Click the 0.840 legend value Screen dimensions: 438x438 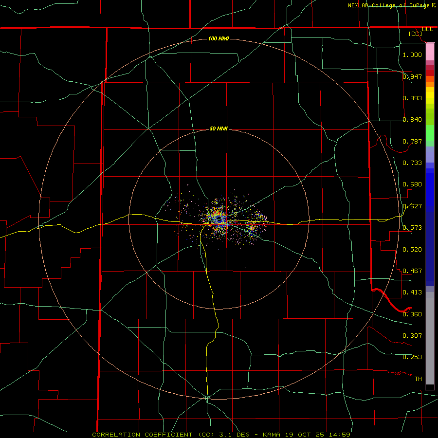click(x=412, y=120)
